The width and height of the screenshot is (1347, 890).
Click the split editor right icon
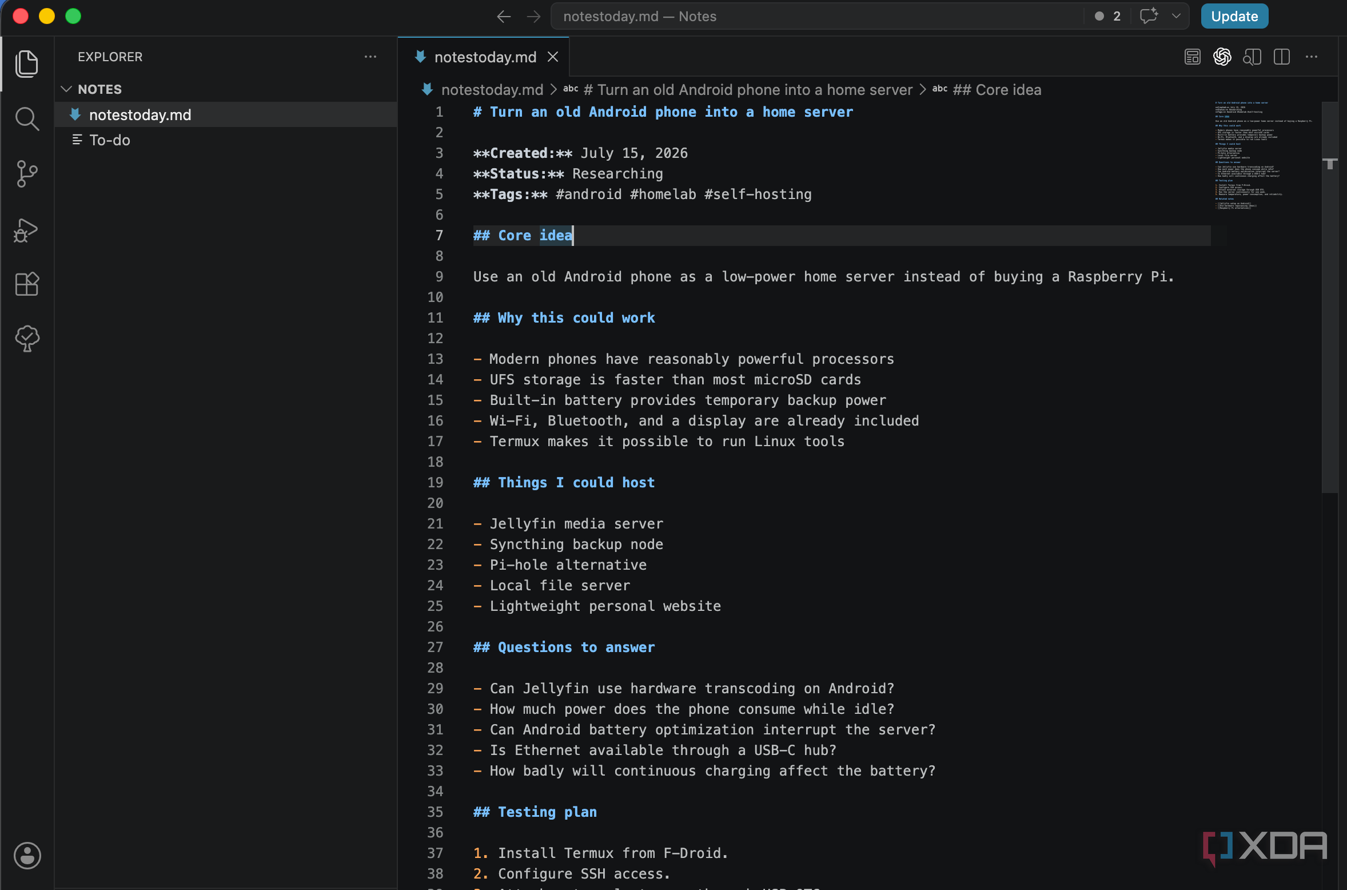click(1282, 57)
